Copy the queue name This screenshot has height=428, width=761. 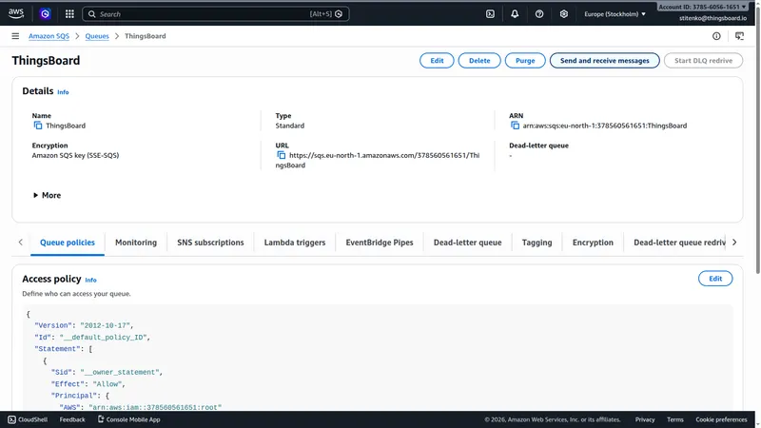[x=38, y=126]
